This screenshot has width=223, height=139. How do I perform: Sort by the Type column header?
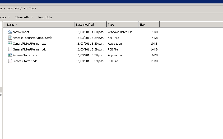point(123,25)
